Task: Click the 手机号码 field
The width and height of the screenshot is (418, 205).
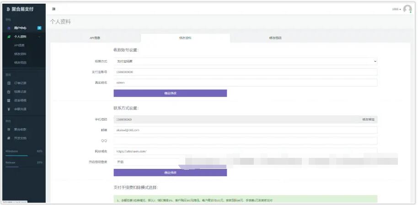Action: point(245,119)
